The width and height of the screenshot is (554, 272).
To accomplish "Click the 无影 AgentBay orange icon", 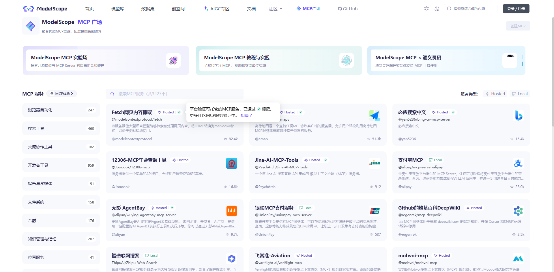I will click(232, 211).
